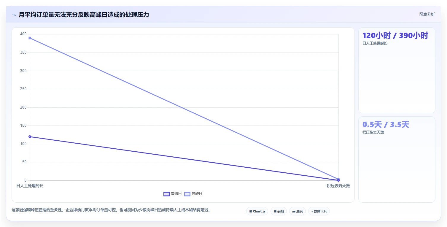Click the description text starting 这张图强调
Screen dimensions: 447x227
click(x=111, y=210)
